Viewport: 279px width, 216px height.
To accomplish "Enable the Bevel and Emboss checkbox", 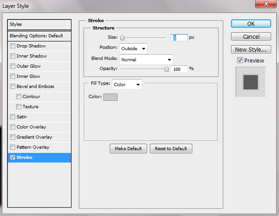I will 12,86.
